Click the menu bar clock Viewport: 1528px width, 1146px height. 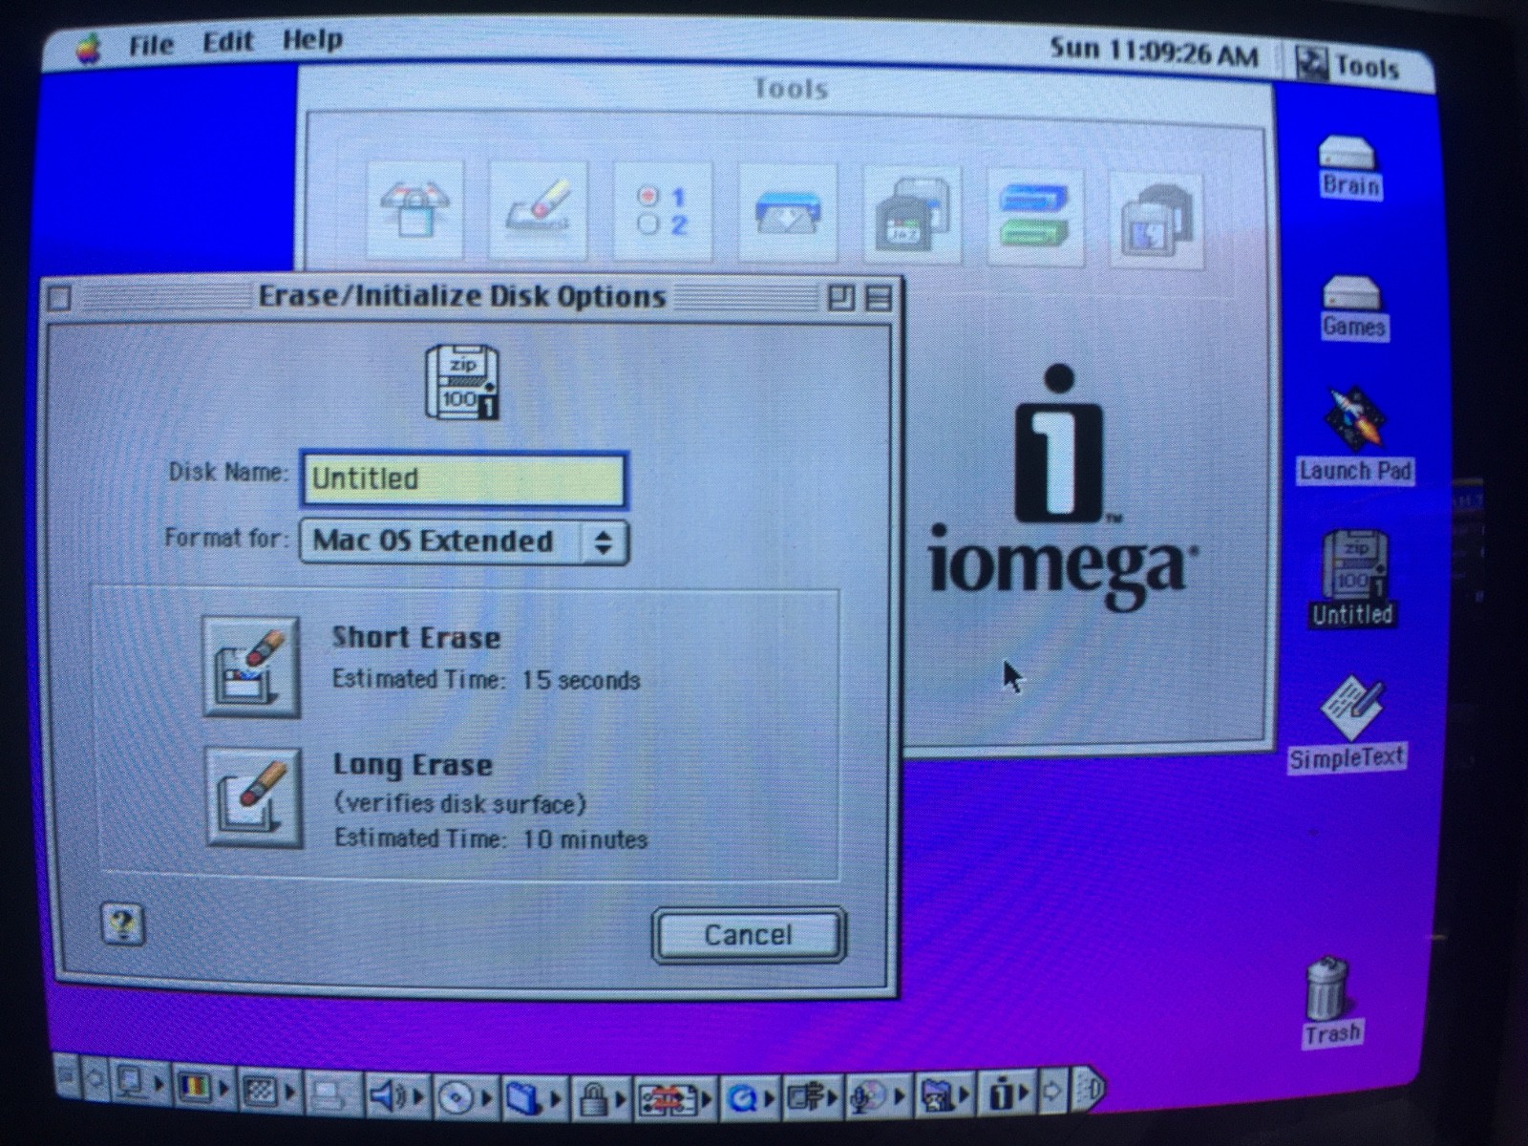(1154, 52)
